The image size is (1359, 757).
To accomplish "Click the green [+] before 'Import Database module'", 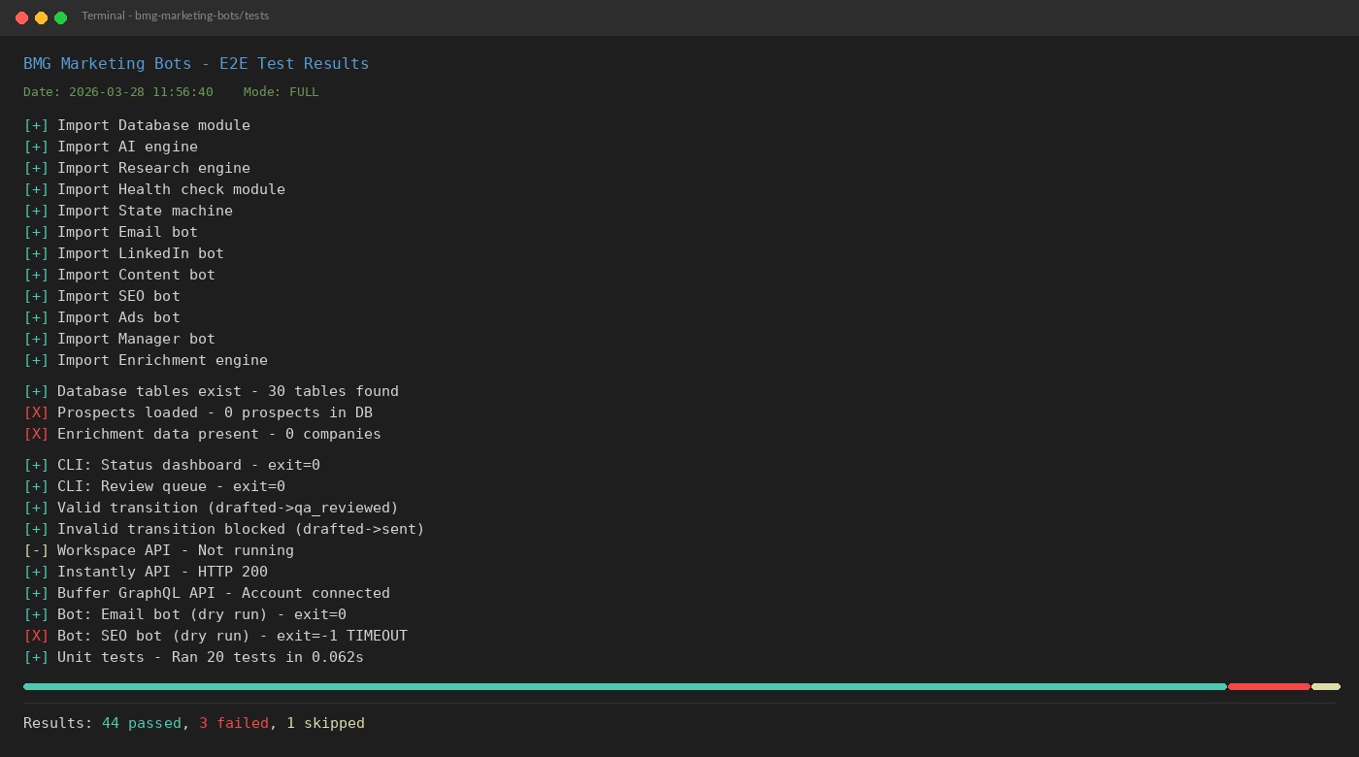I will pos(36,125).
